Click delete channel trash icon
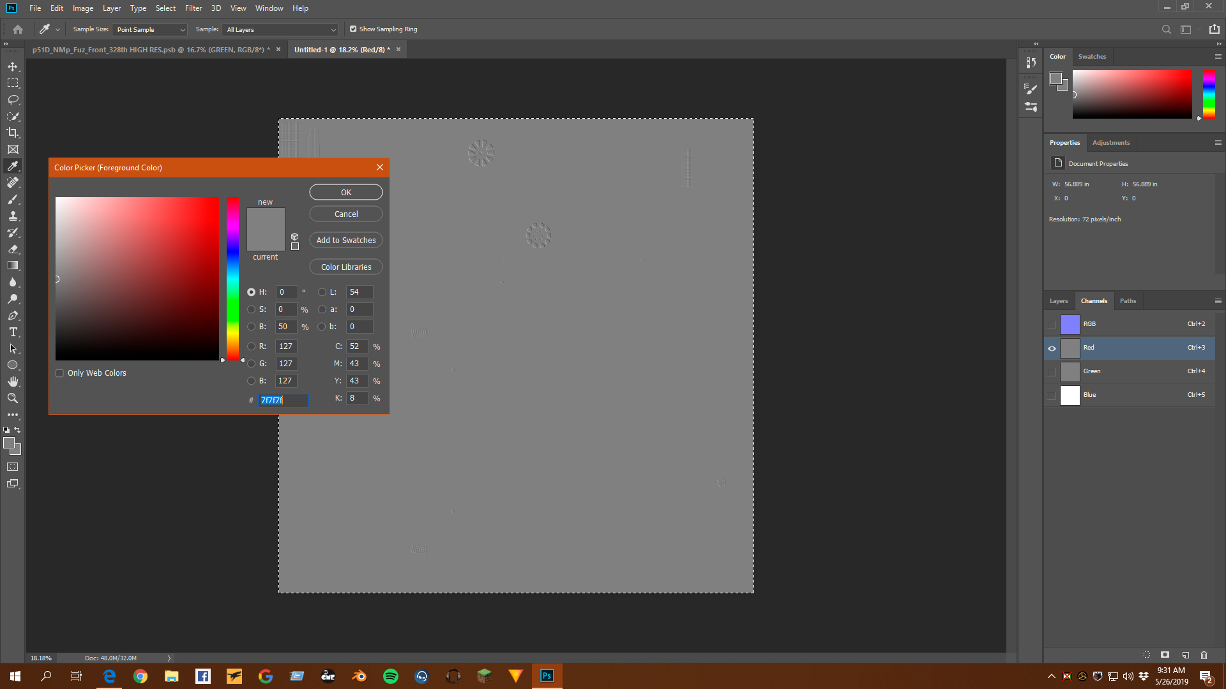 tap(1204, 655)
